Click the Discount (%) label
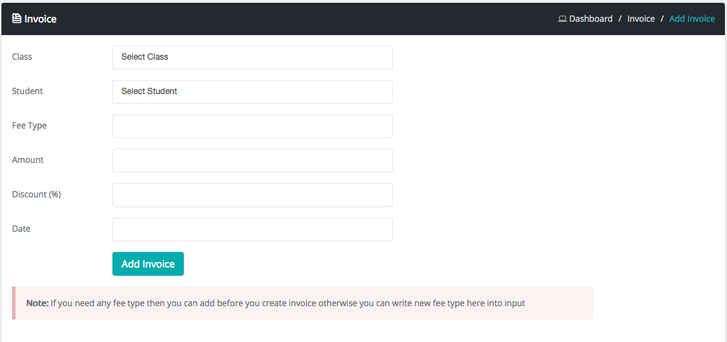 (37, 195)
